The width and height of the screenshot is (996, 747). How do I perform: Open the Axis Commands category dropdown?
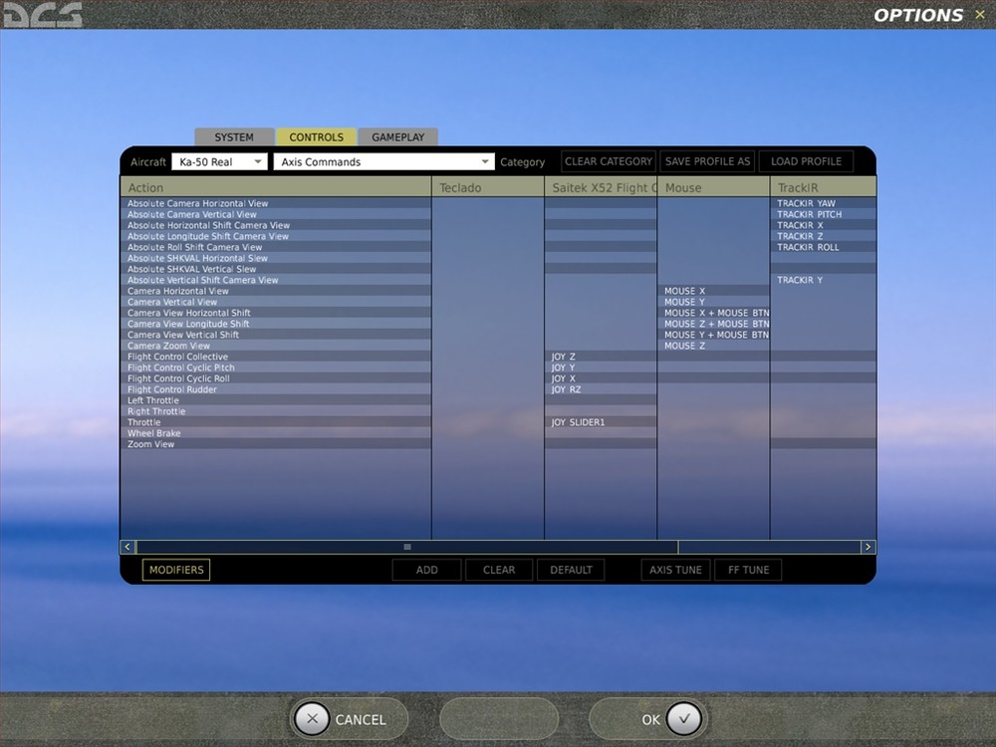point(383,160)
